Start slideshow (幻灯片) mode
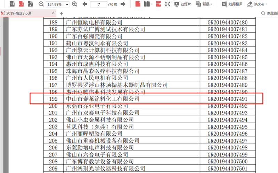 click(x=182, y=4)
